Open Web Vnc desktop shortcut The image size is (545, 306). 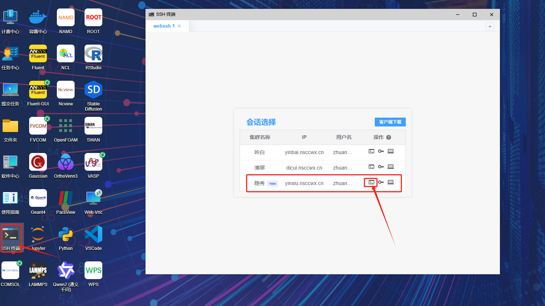click(93, 198)
